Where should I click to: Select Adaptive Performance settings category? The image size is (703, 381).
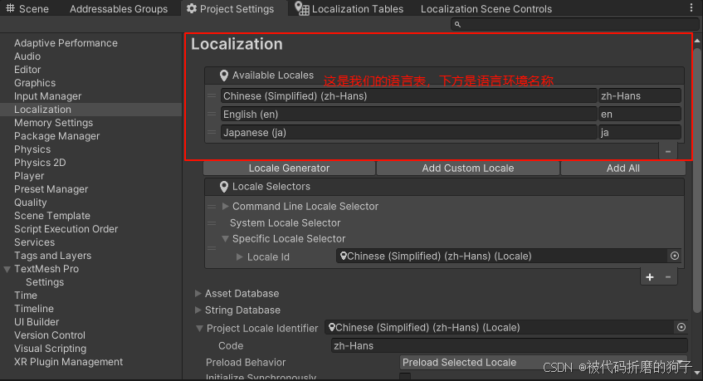pyautogui.click(x=66, y=43)
